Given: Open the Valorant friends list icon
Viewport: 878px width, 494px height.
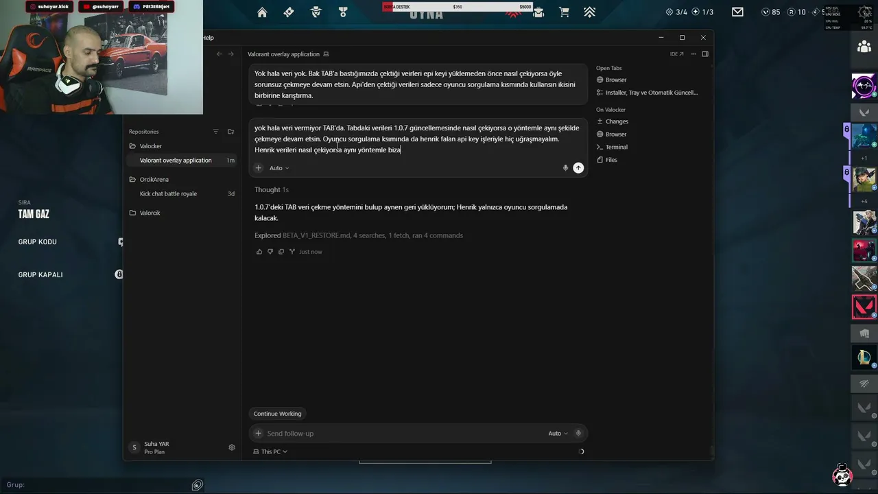Looking at the screenshot, I should [x=864, y=47].
